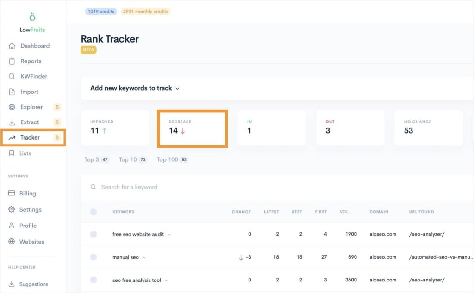This screenshot has width=474, height=293.
Task: Open the Explorer section
Action: coord(33,107)
